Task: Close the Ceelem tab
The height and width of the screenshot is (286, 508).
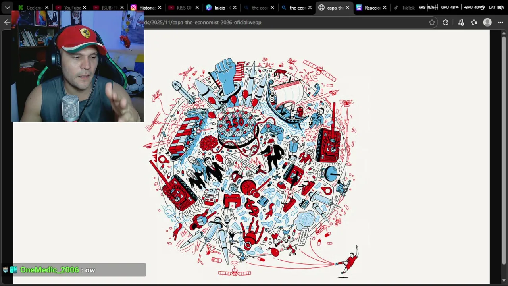Action: pyautogui.click(x=47, y=8)
